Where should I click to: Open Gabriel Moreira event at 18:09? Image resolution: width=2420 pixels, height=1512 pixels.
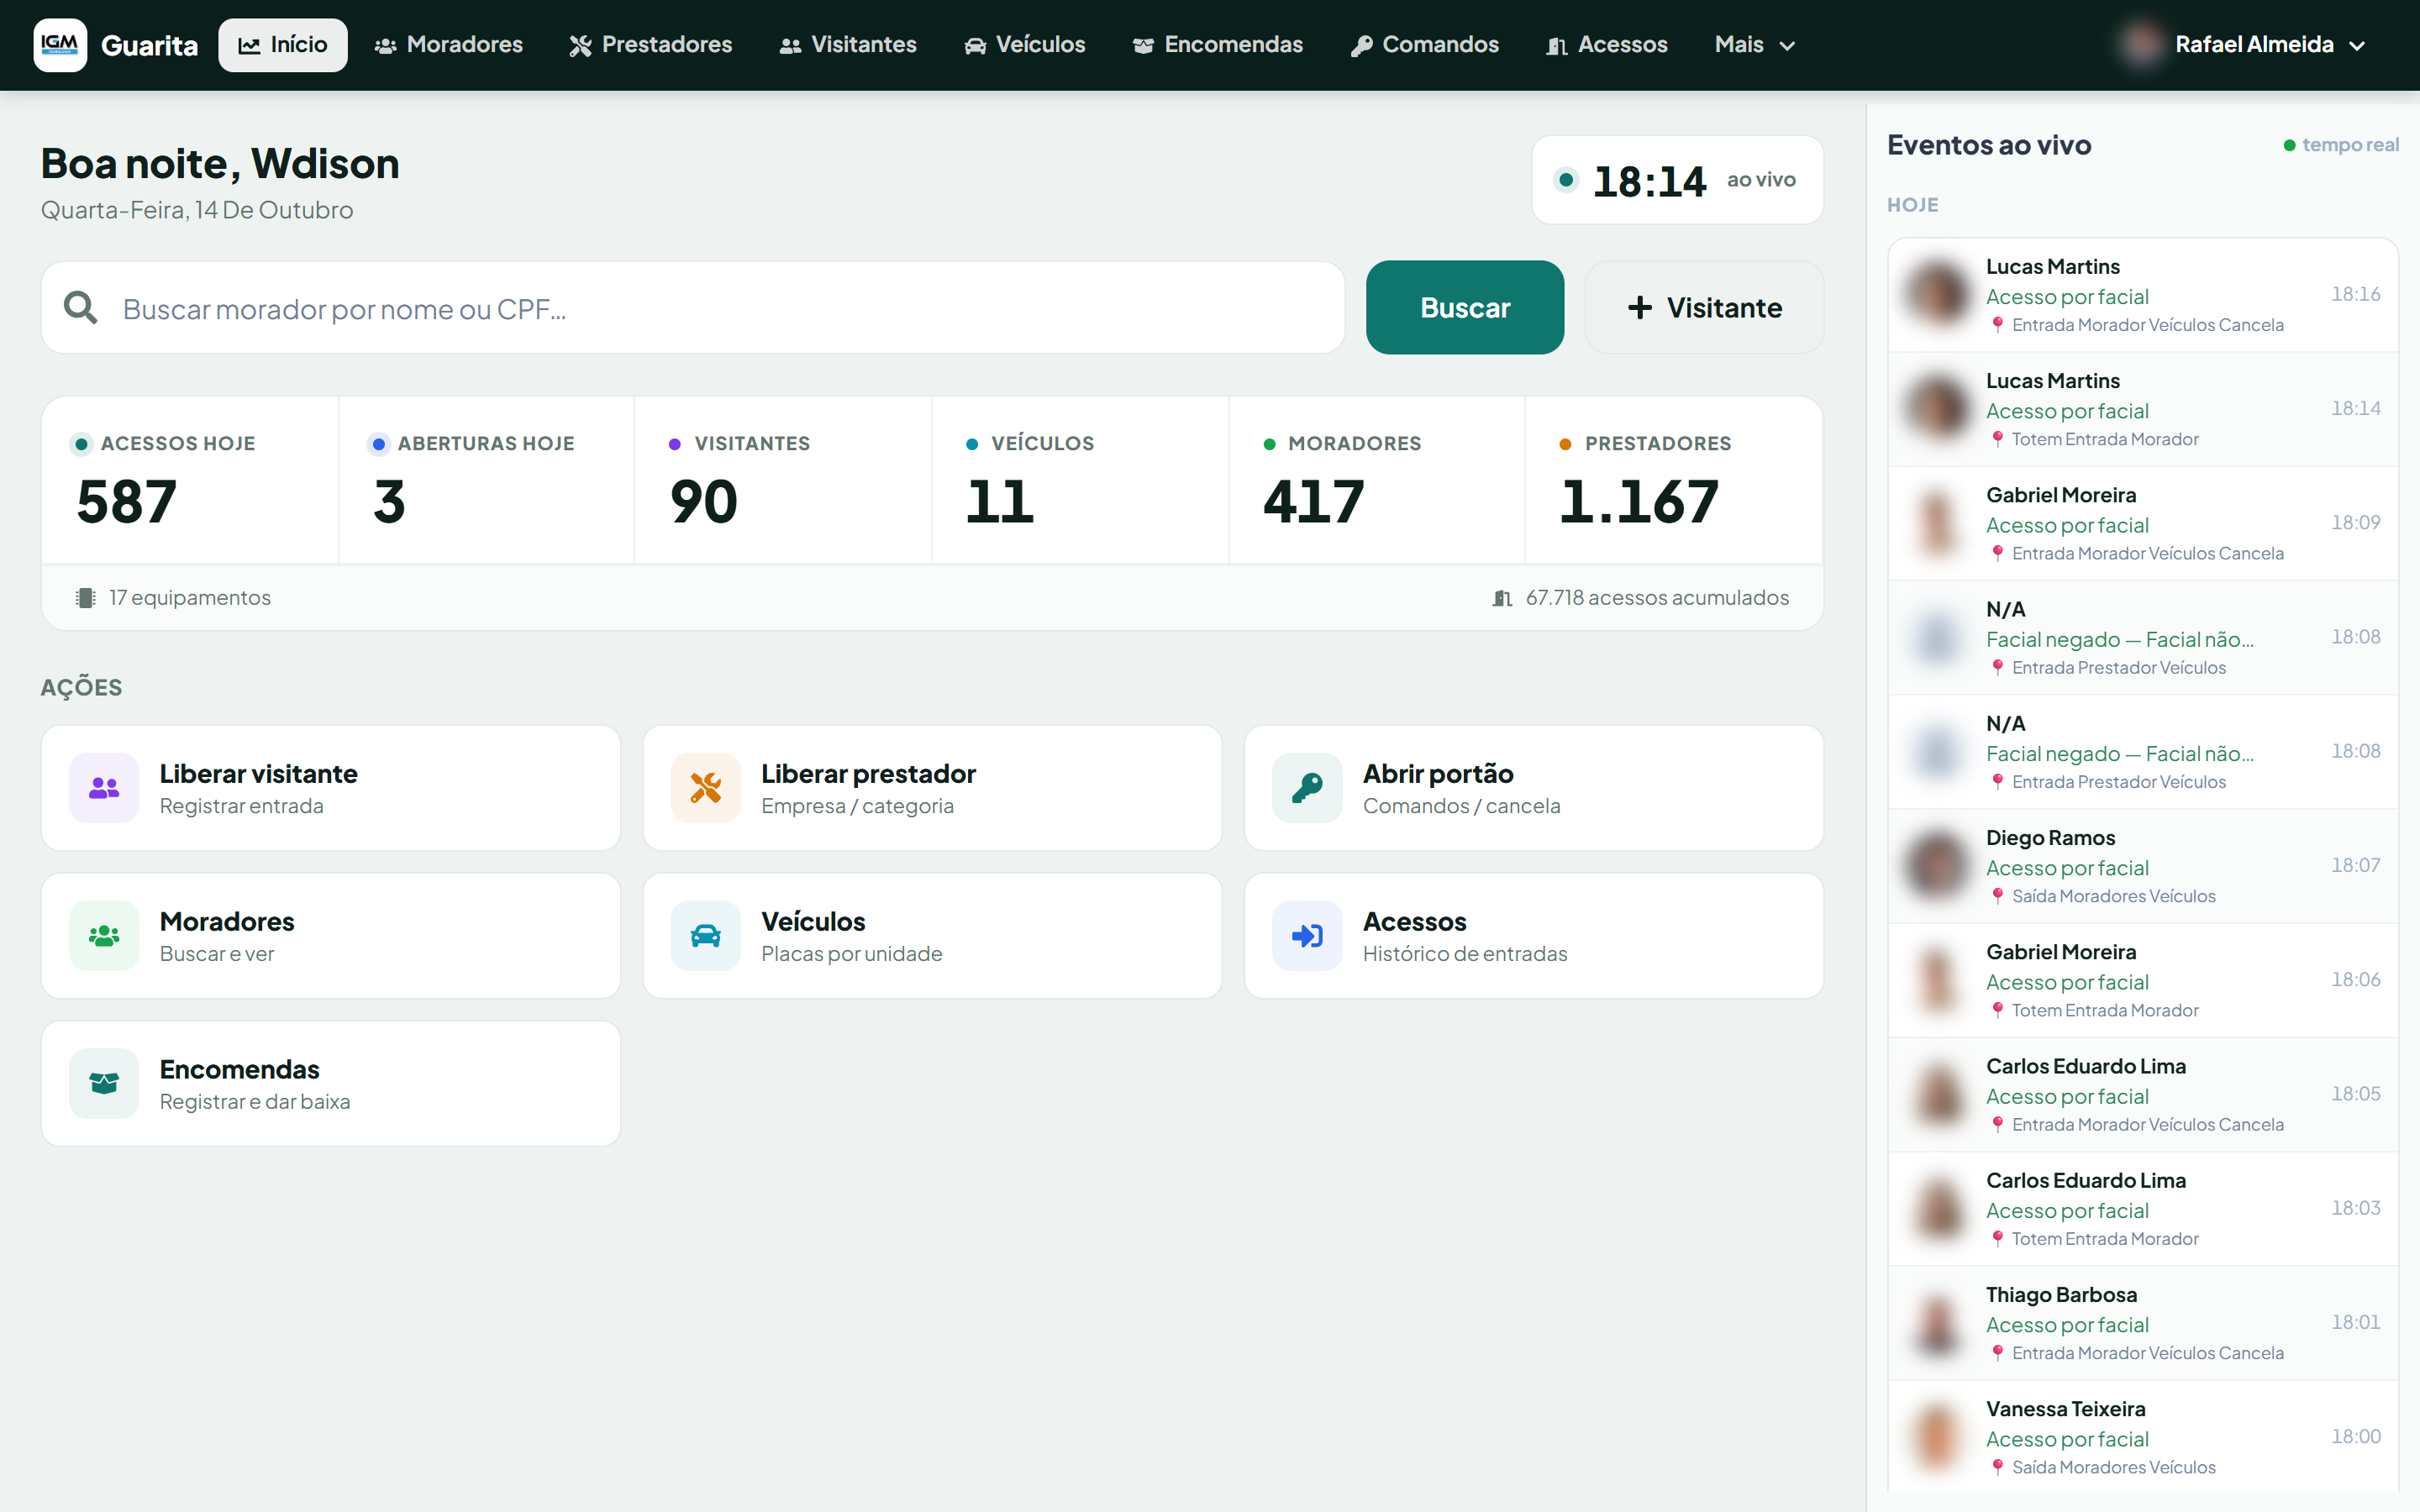coord(2143,523)
